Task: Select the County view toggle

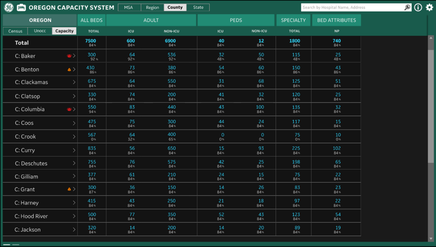Action: point(175,7)
